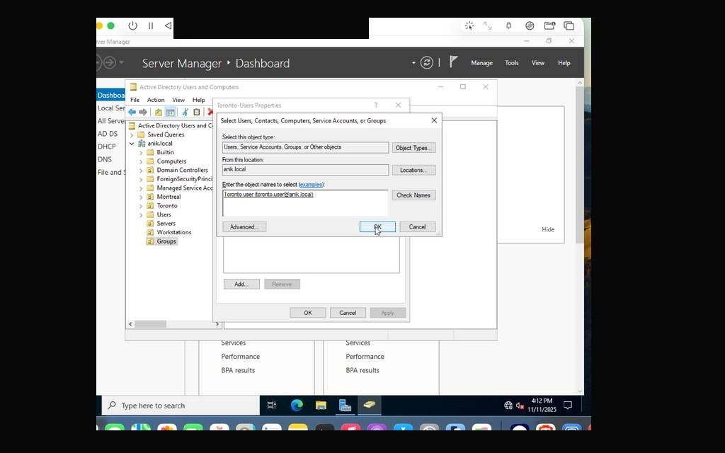The width and height of the screenshot is (725, 453).
Task: Expand the Toronto OU
Action: pyautogui.click(x=141, y=206)
